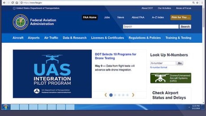Viewport: 206px width, 116px height.
Task: Open the Jobs page
Action: 107,17
